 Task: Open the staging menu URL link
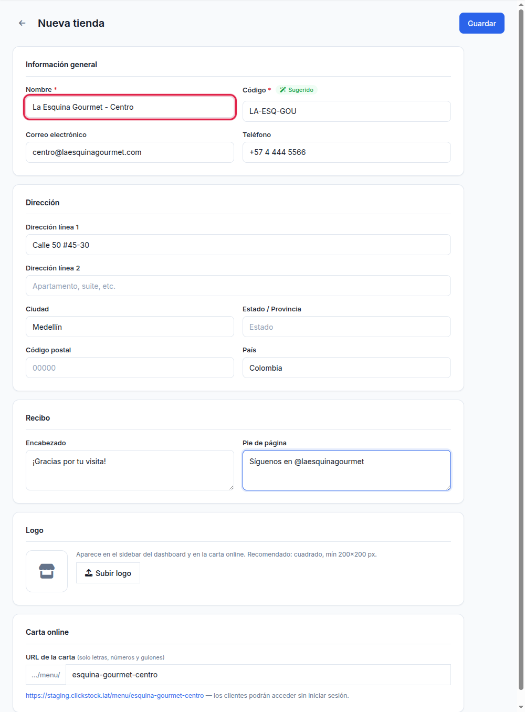click(x=114, y=695)
